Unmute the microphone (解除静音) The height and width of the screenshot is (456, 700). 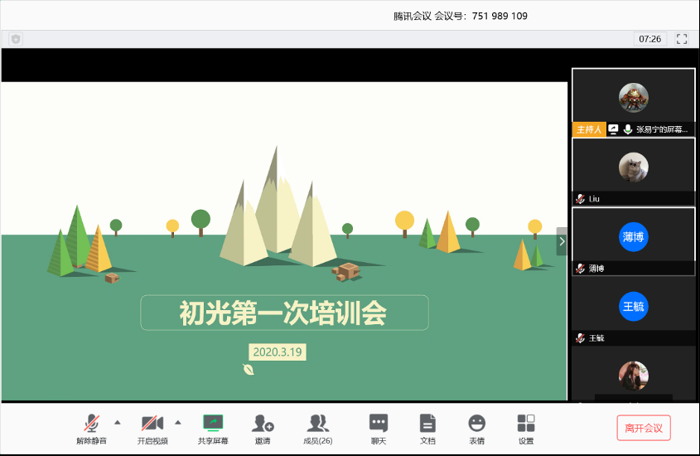(x=91, y=429)
